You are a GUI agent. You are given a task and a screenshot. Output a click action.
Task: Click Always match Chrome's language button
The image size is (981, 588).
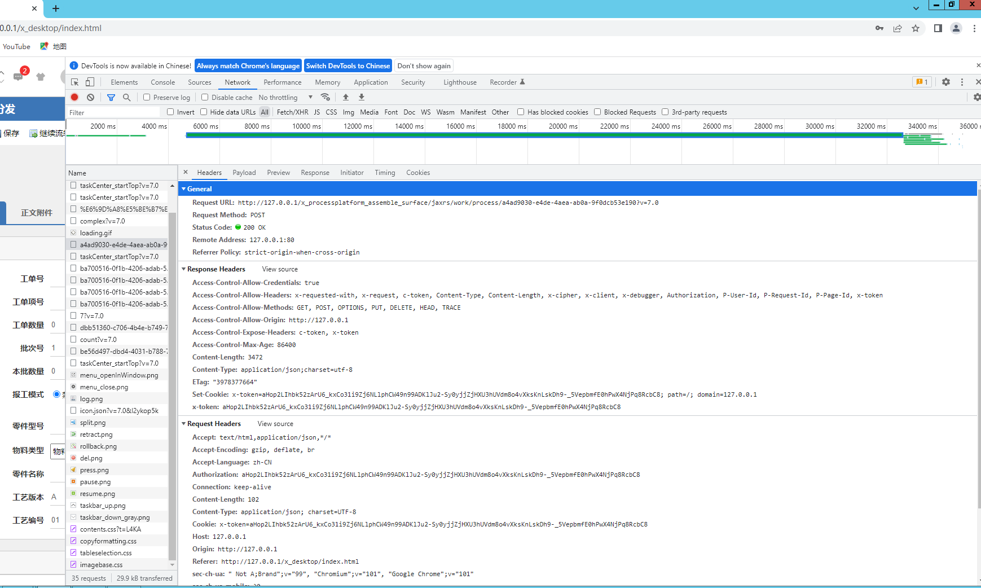248,66
